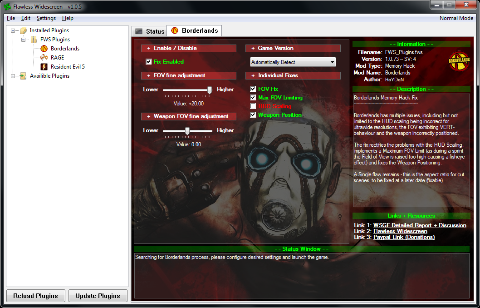Open the File menu
480x308 pixels.
pyautogui.click(x=11, y=18)
